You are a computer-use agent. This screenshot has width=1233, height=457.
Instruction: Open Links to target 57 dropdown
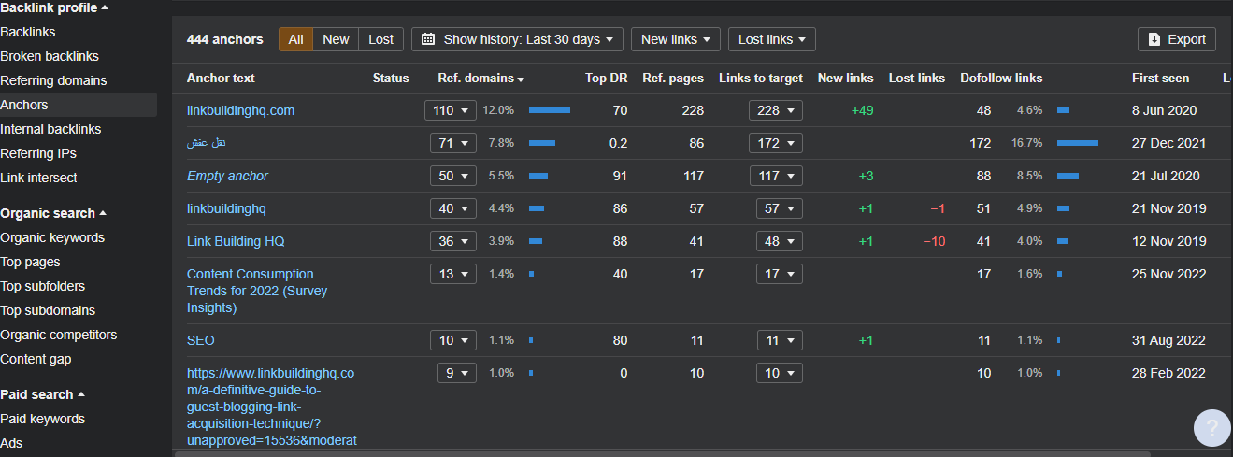pyautogui.click(x=780, y=208)
